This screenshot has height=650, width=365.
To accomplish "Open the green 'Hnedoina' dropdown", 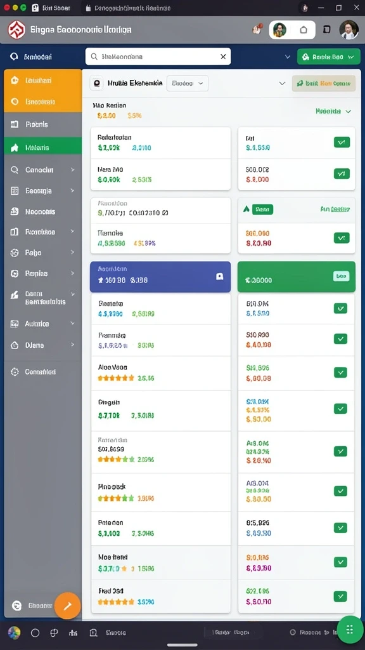I will click(333, 111).
